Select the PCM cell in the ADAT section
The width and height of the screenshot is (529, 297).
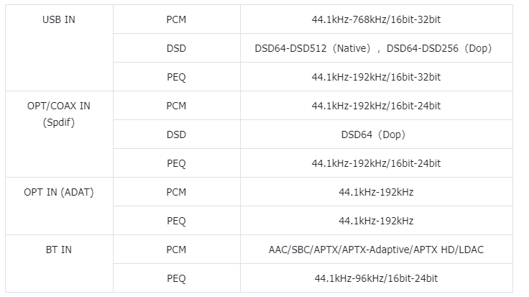(175, 192)
